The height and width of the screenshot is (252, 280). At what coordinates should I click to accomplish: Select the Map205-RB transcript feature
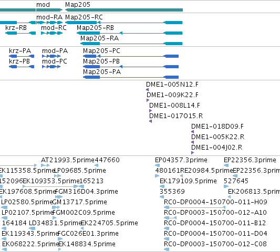point(130,33)
